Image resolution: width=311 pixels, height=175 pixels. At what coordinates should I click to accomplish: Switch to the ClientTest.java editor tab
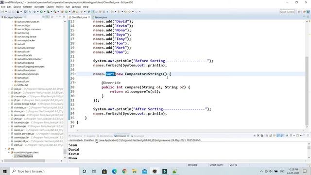(79, 17)
